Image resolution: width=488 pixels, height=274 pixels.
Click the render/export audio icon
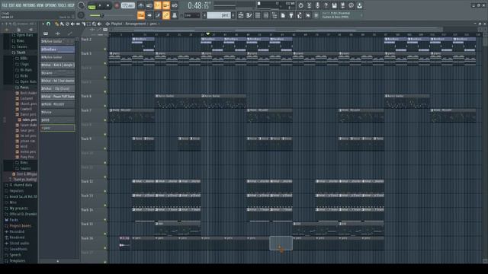coord(342,5)
